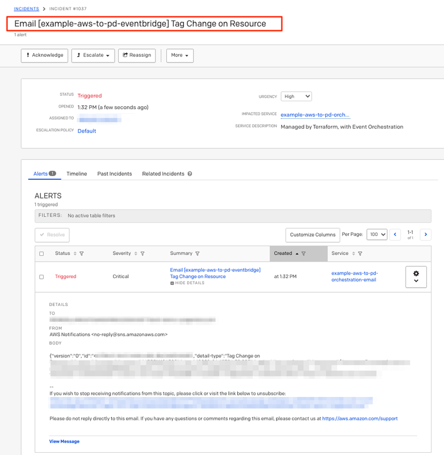Screen dimensions: 444x455
Task: Tick the checkbox for the Triggered alert row
Action: pyautogui.click(x=41, y=277)
